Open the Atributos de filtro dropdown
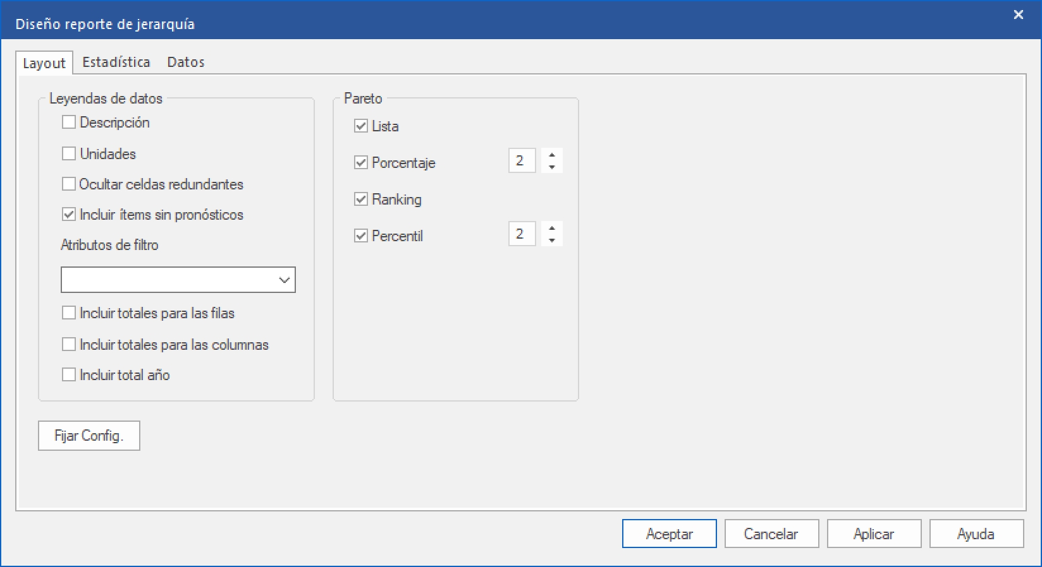The height and width of the screenshot is (567, 1042). 284,280
